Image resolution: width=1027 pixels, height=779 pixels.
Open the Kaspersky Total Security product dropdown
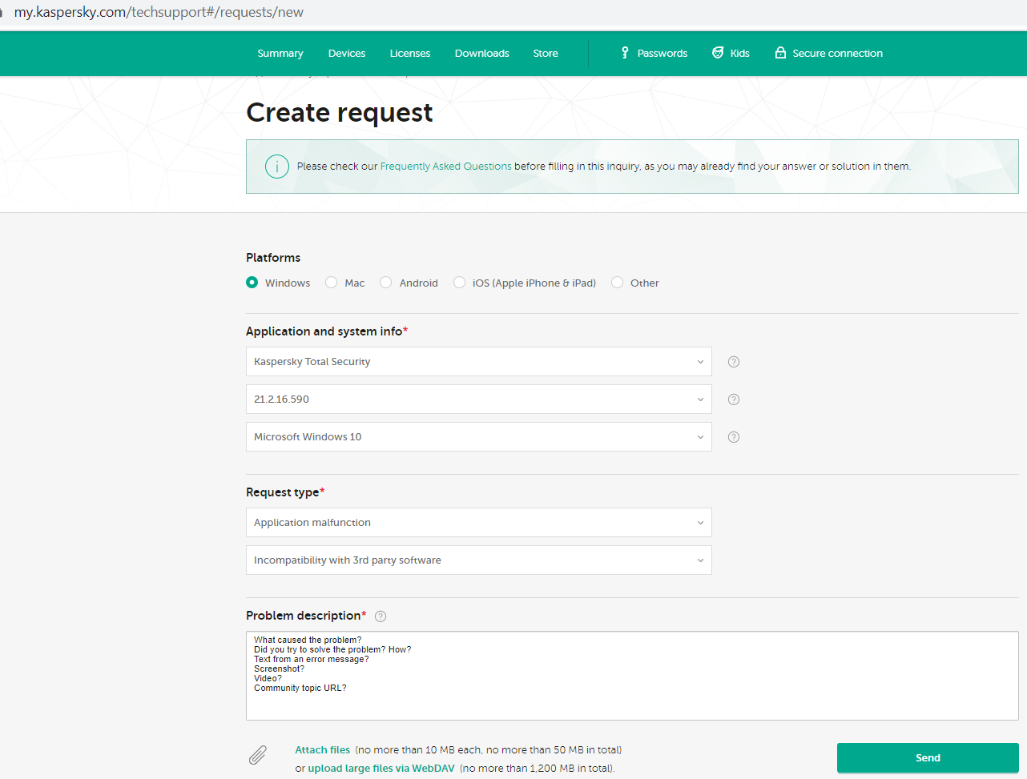click(479, 362)
